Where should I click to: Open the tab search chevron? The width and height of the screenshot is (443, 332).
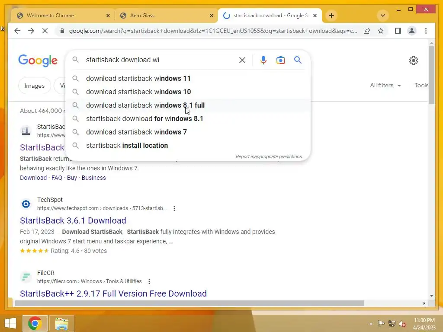(x=383, y=16)
